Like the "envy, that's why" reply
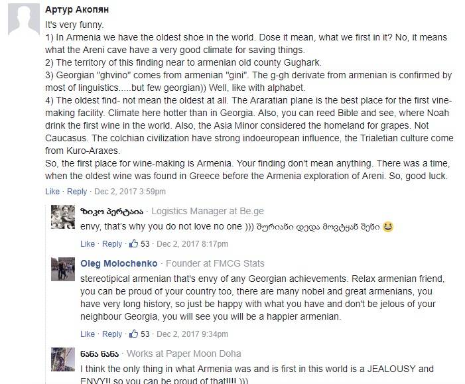This screenshot has width=465, height=384. click(x=88, y=244)
